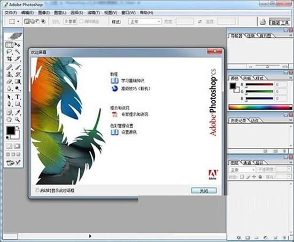
Task: Click the Close button in welcome dialog
Action: [204, 191]
